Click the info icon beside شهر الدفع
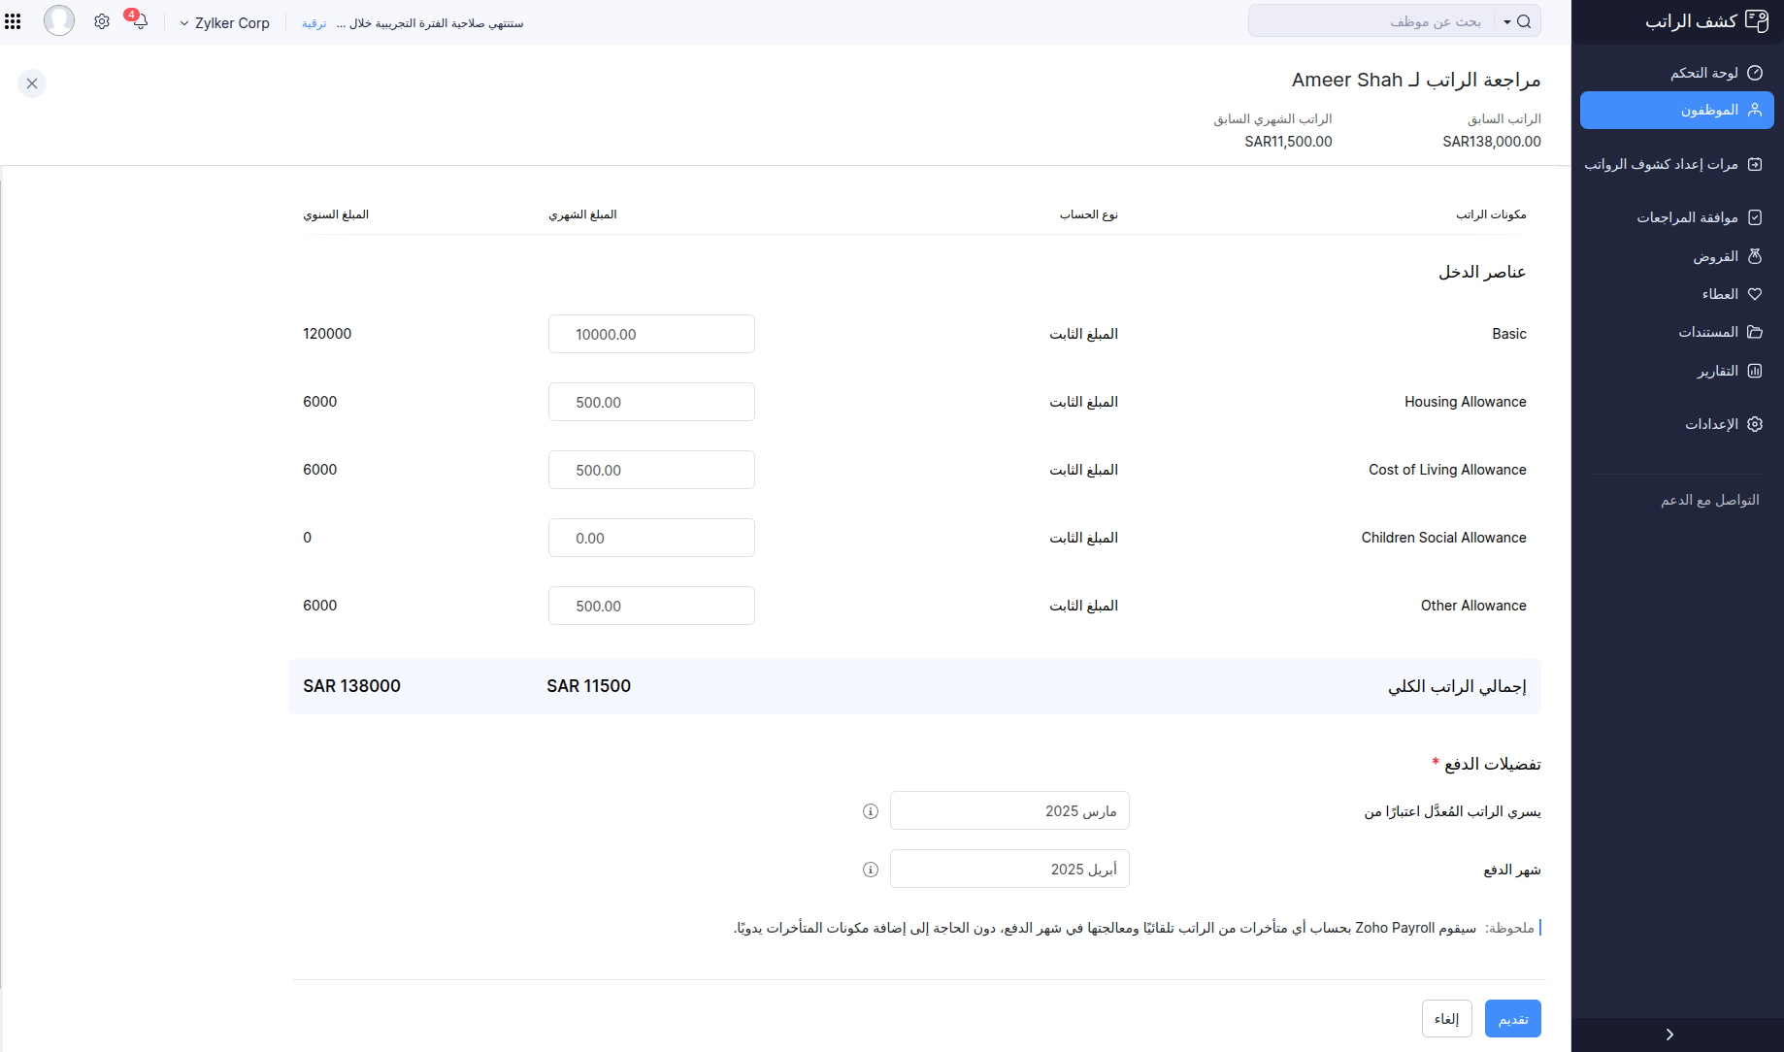The height and width of the screenshot is (1052, 1784). 870,869
